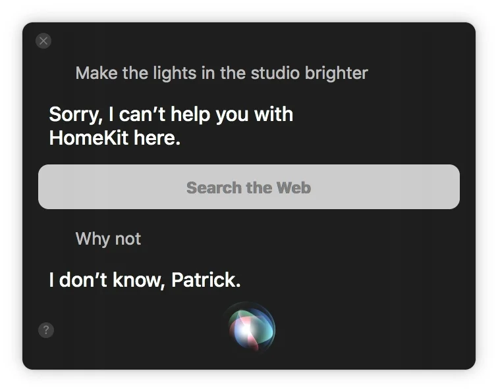Viewport: 498px width, 392px height.
Task: Show Siri tips with the ? icon
Action: (46, 330)
